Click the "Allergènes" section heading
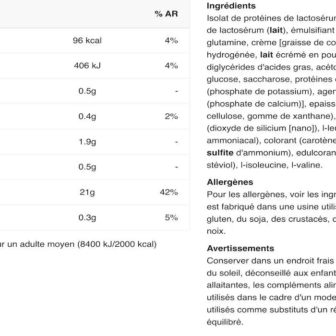The width and height of the screenshot is (336, 336). 229,182
